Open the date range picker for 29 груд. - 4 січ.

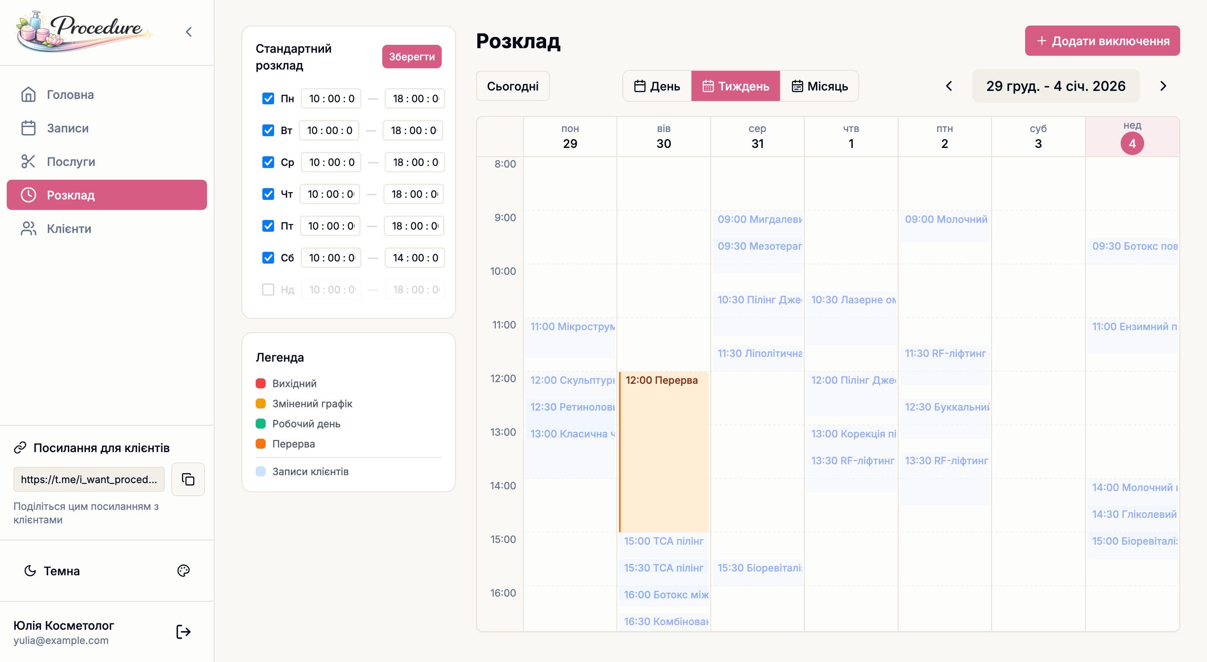pyautogui.click(x=1055, y=86)
